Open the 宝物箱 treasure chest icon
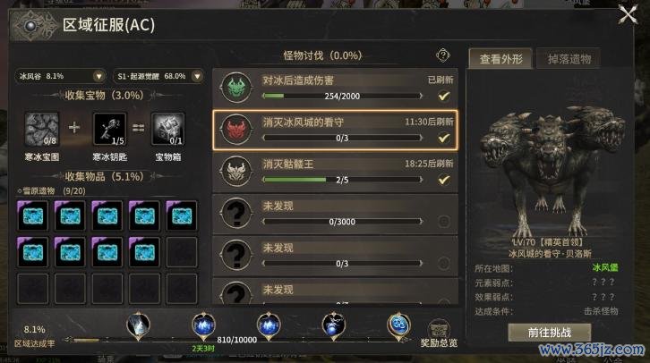650x363 pixels. coord(168,129)
